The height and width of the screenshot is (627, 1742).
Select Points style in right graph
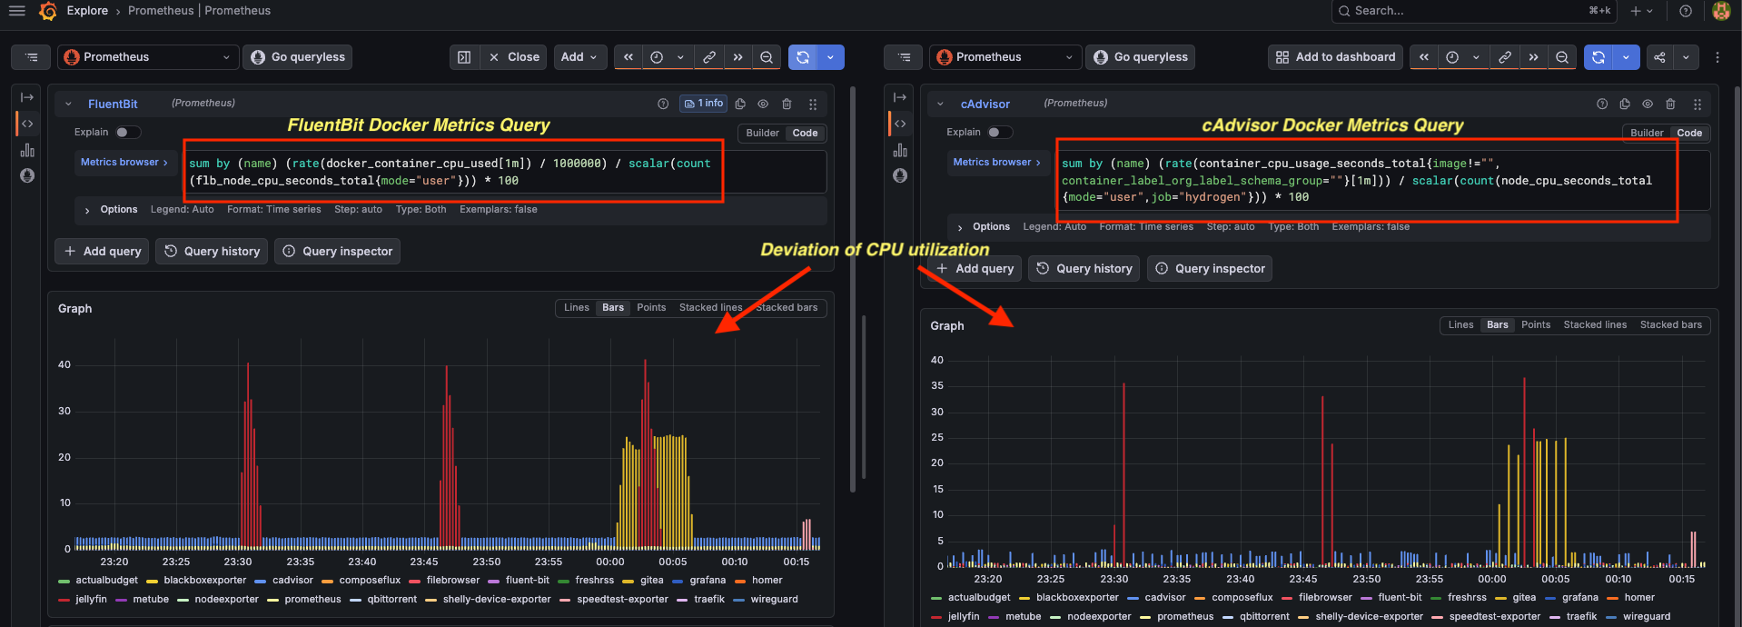(1536, 325)
